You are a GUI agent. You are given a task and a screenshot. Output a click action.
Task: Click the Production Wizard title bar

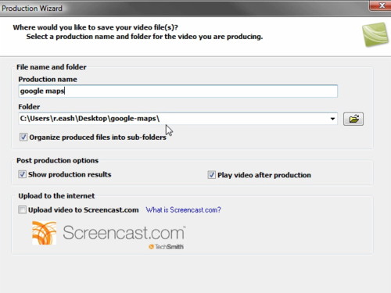tap(182, 8)
